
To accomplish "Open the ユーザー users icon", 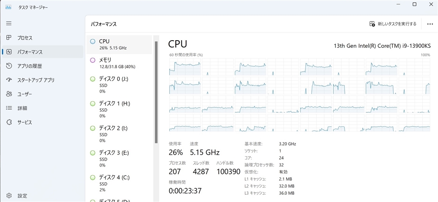I will [x=9, y=94].
